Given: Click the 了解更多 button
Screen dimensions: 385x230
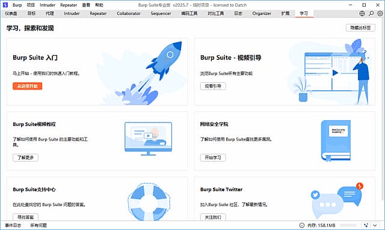Looking at the screenshot, I should click(25, 158).
